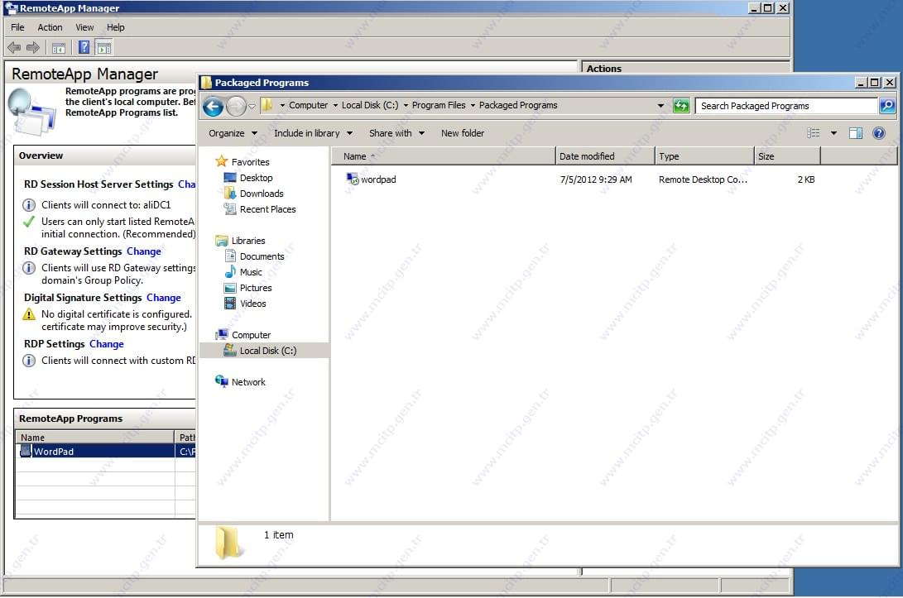Click Computer breadcrumb in address bar
Image resolution: width=903 pixels, height=598 pixels.
(x=308, y=105)
